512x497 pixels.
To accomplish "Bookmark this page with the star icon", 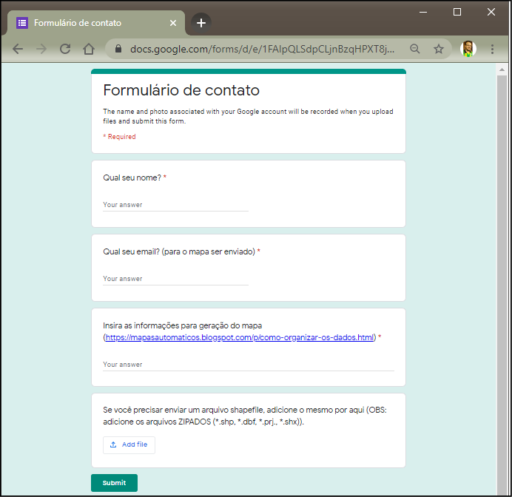I will (439, 49).
